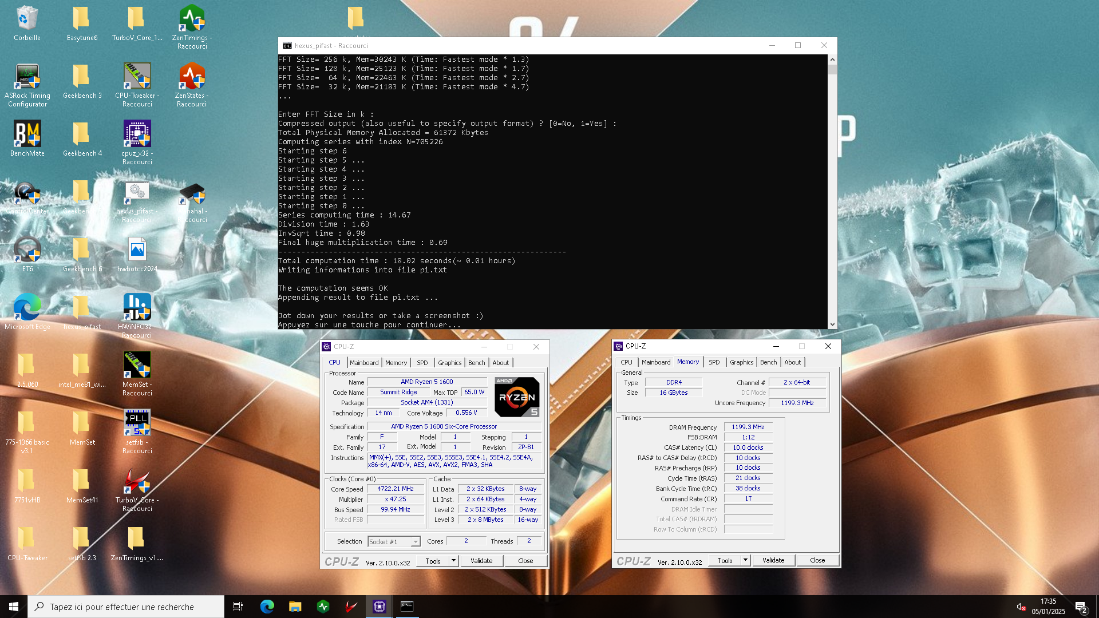Open ASRock Timing Configurator icon
Screen dimensions: 1099x618
[x=27, y=85]
